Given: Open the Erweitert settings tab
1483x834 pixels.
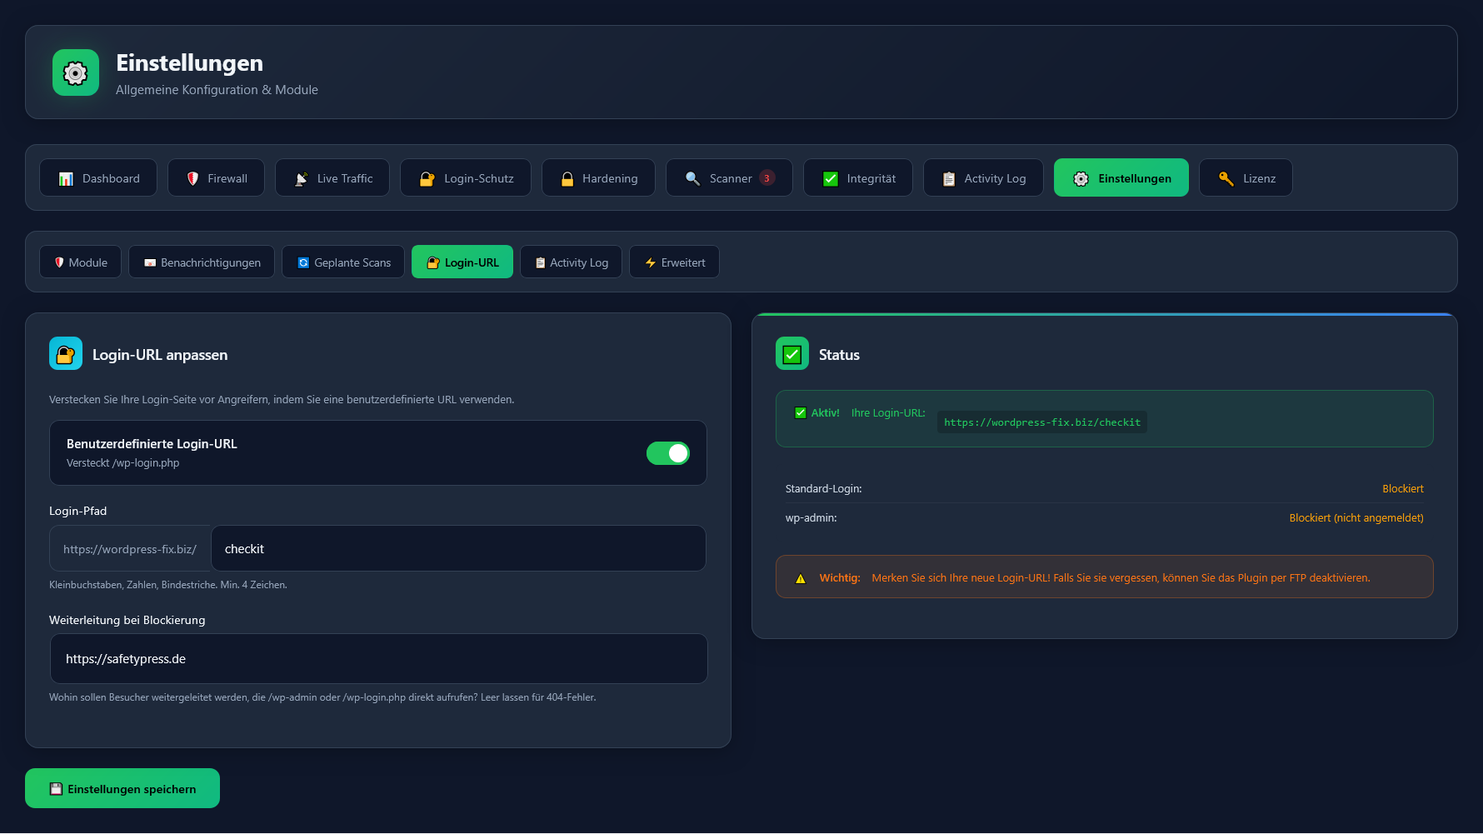Looking at the screenshot, I should [x=674, y=262].
